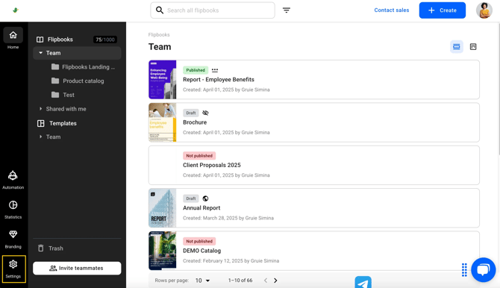Open the Rows per page dropdown
The height and width of the screenshot is (288, 500).
tap(202, 281)
